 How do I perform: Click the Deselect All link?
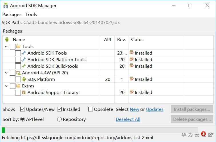tap(128, 119)
